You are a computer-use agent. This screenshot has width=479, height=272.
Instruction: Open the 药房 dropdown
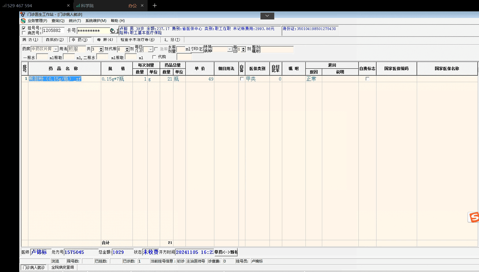click(56, 49)
